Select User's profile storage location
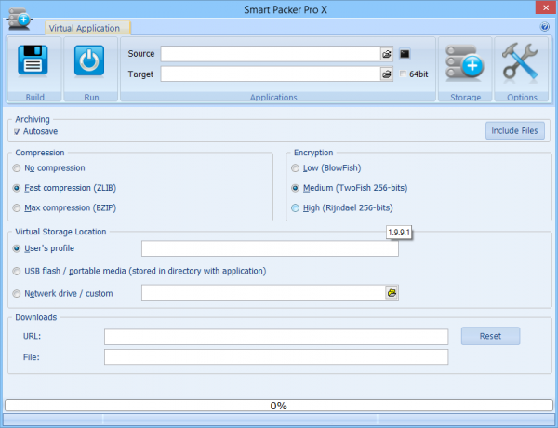This screenshot has width=558, height=428. coord(17,248)
